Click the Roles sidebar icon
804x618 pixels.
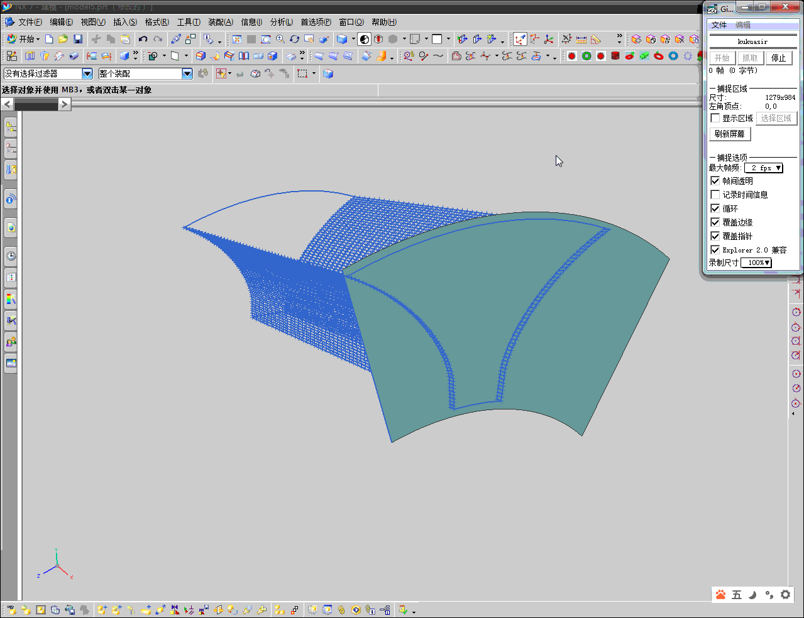[11, 342]
